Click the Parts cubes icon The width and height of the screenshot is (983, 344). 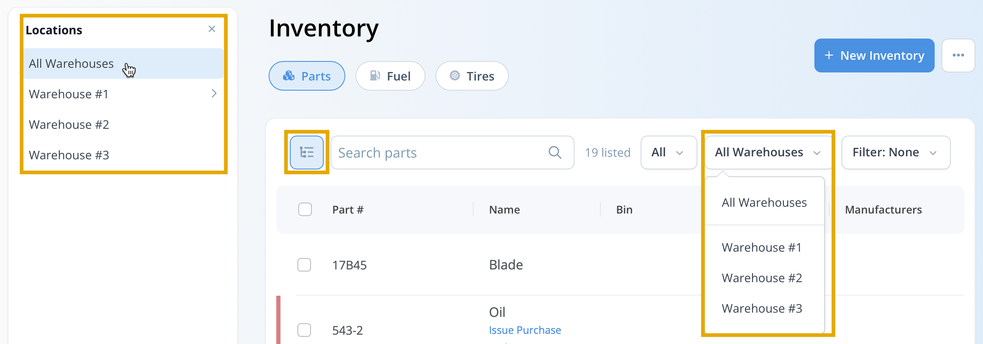coord(289,76)
